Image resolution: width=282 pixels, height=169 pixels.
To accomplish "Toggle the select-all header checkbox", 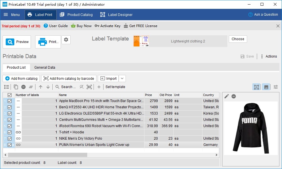I will (9, 95).
